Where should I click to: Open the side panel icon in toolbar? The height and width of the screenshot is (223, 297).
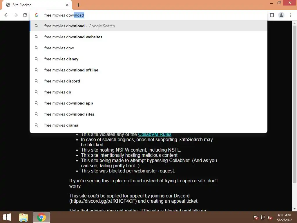point(272,15)
